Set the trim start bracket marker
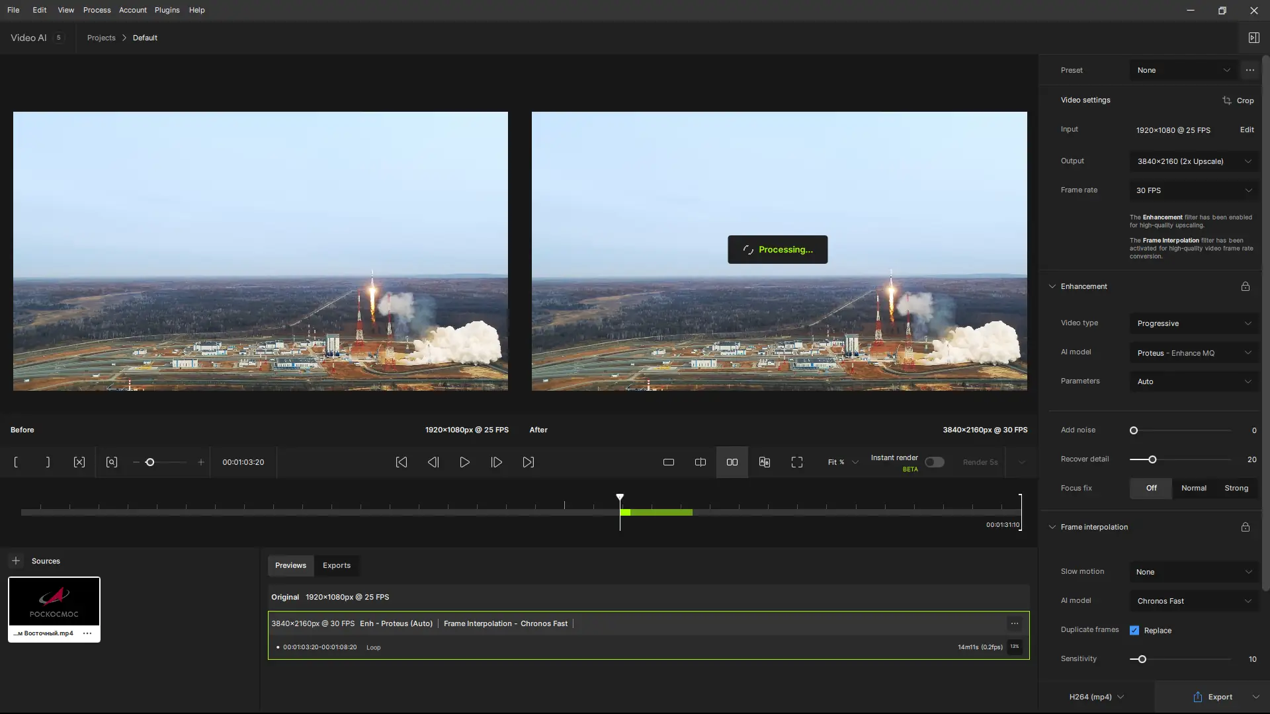This screenshot has height=714, width=1270. [16, 462]
